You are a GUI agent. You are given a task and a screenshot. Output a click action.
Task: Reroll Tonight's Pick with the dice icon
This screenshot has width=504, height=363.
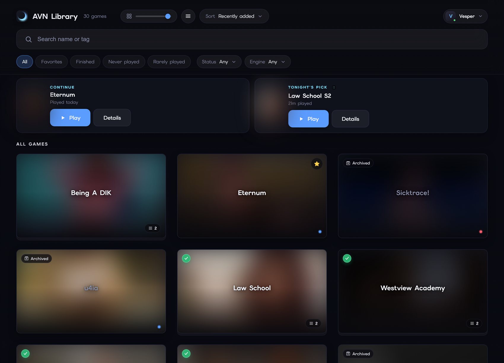[x=334, y=87]
